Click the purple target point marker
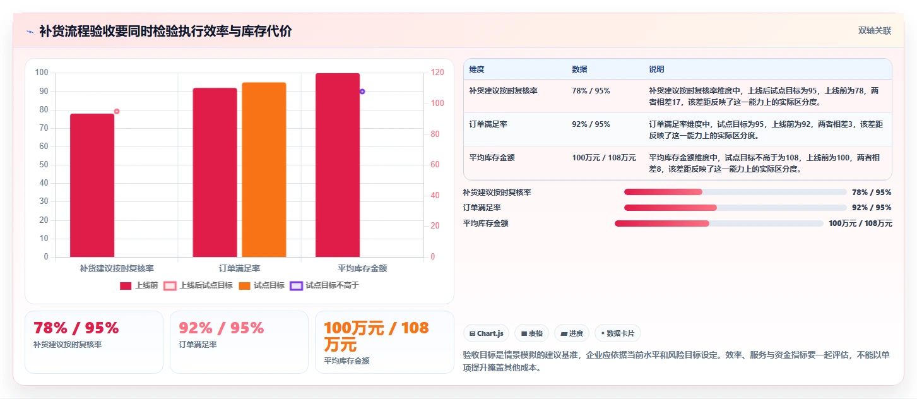The image size is (917, 399). [x=362, y=92]
